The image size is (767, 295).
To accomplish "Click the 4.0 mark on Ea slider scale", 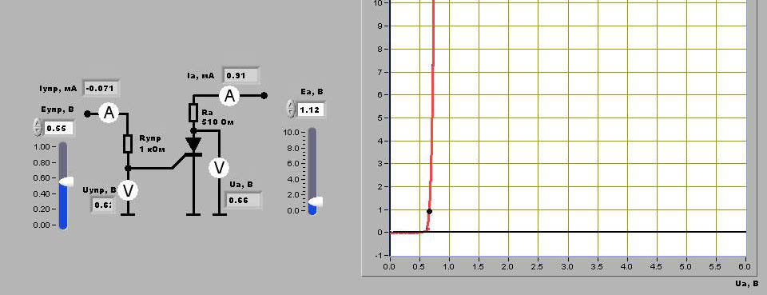I will point(293,179).
